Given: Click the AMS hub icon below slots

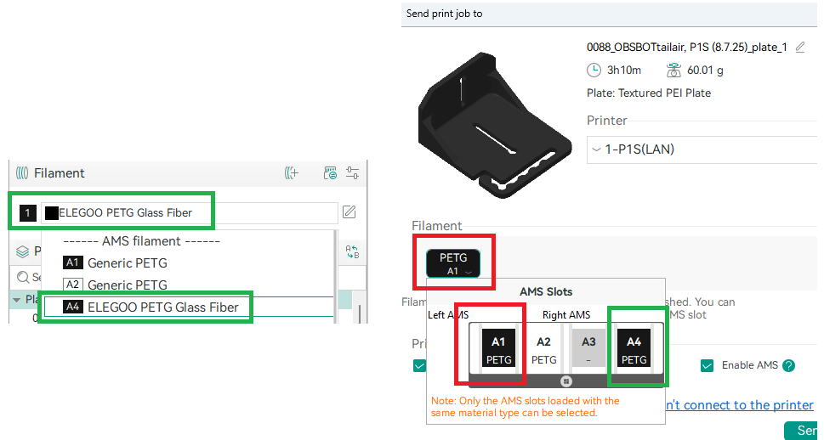Looking at the screenshot, I should [x=566, y=381].
